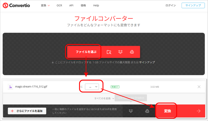The image size is (208, 121).
Task: Click file name magic-dream-1716_512.gif
Action: pos(31,87)
